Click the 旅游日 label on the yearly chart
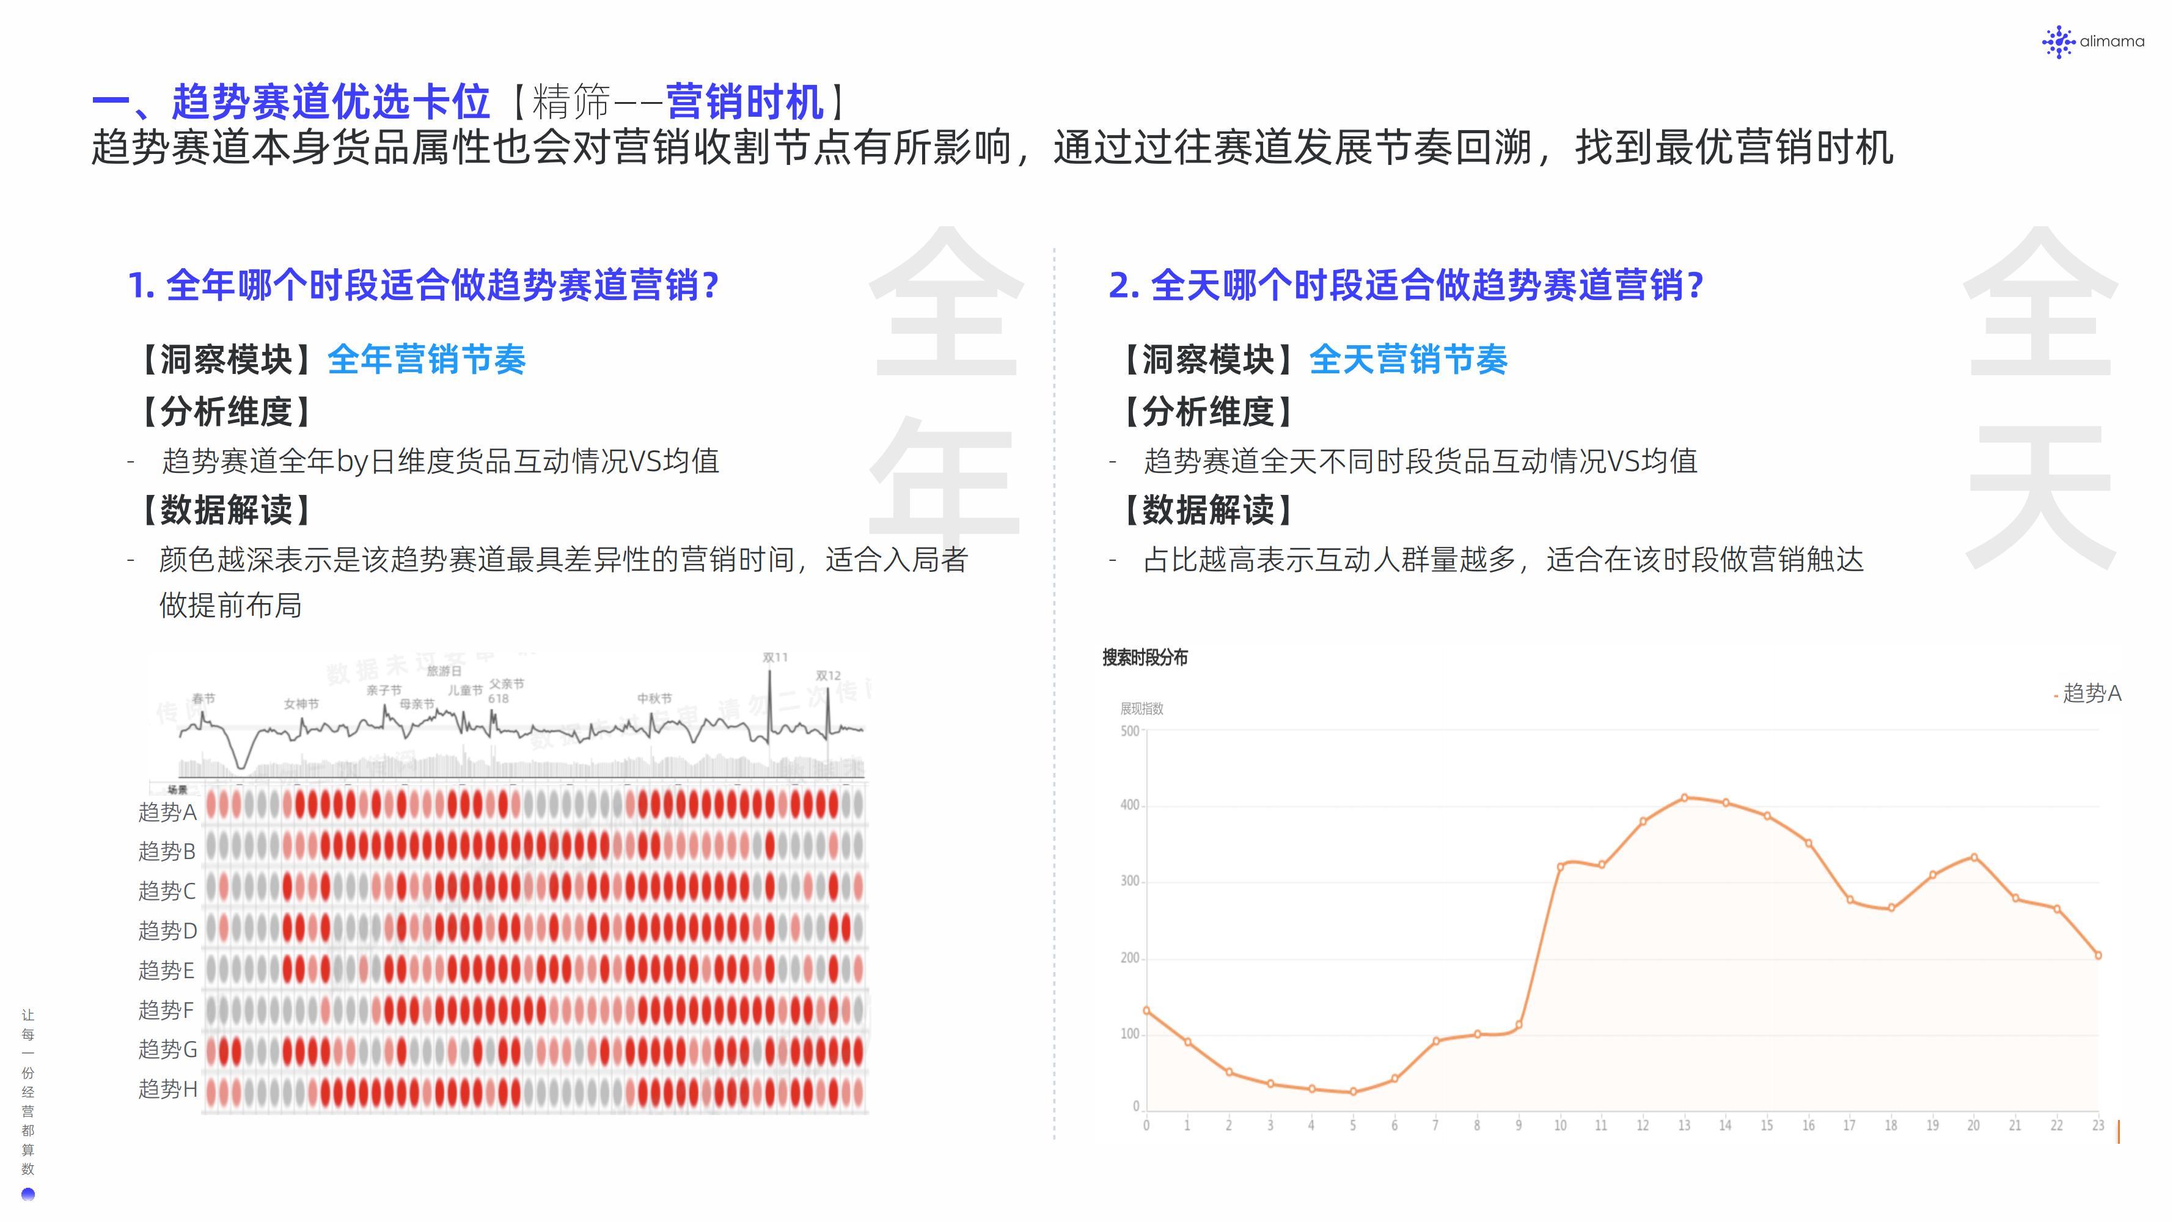 click(x=444, y=670)
